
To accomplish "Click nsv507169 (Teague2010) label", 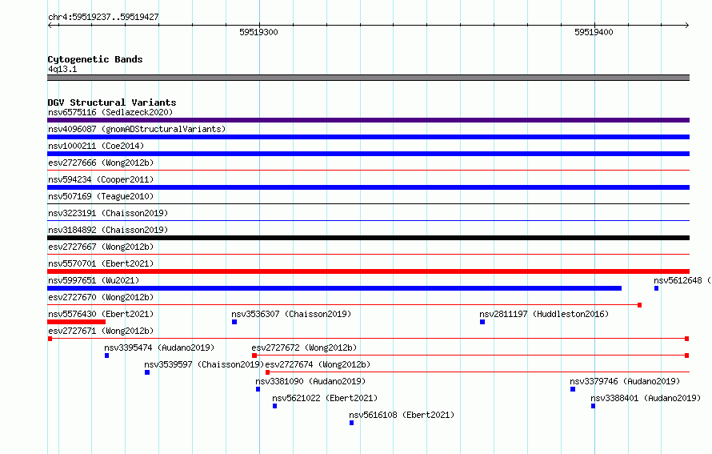I will tap(101, 196).
